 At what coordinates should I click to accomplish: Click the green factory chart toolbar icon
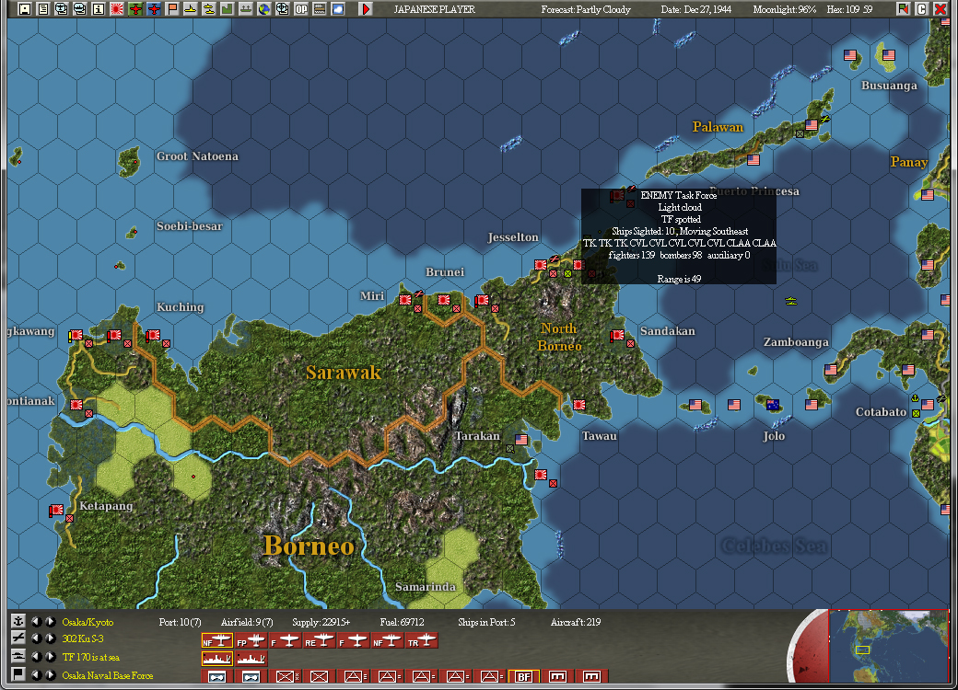coord(227,8)
